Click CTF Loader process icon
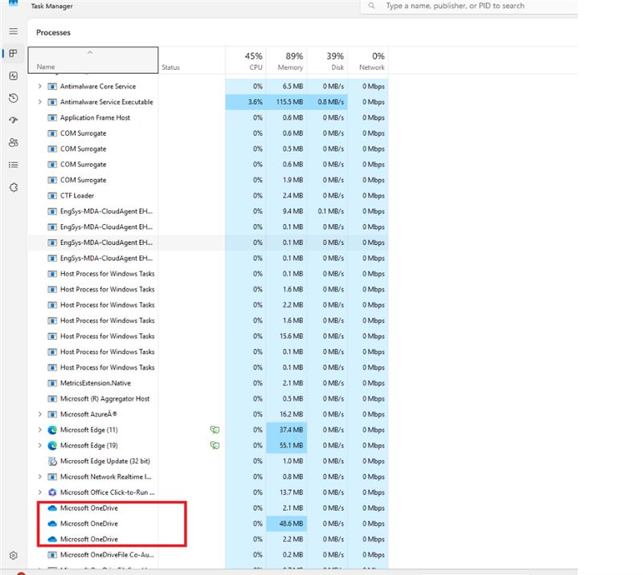This screenshot has height=575, width=643. [52, 195]
